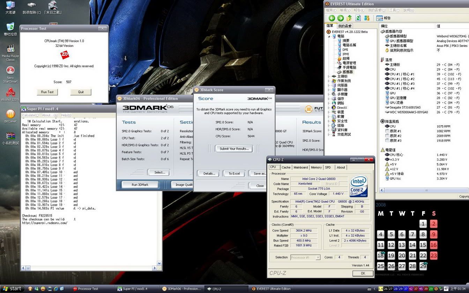Open Alcohol 120% desktop icon
Image resolution: width=469 pixels, height=293 pixels.
(x=10, y=95)
